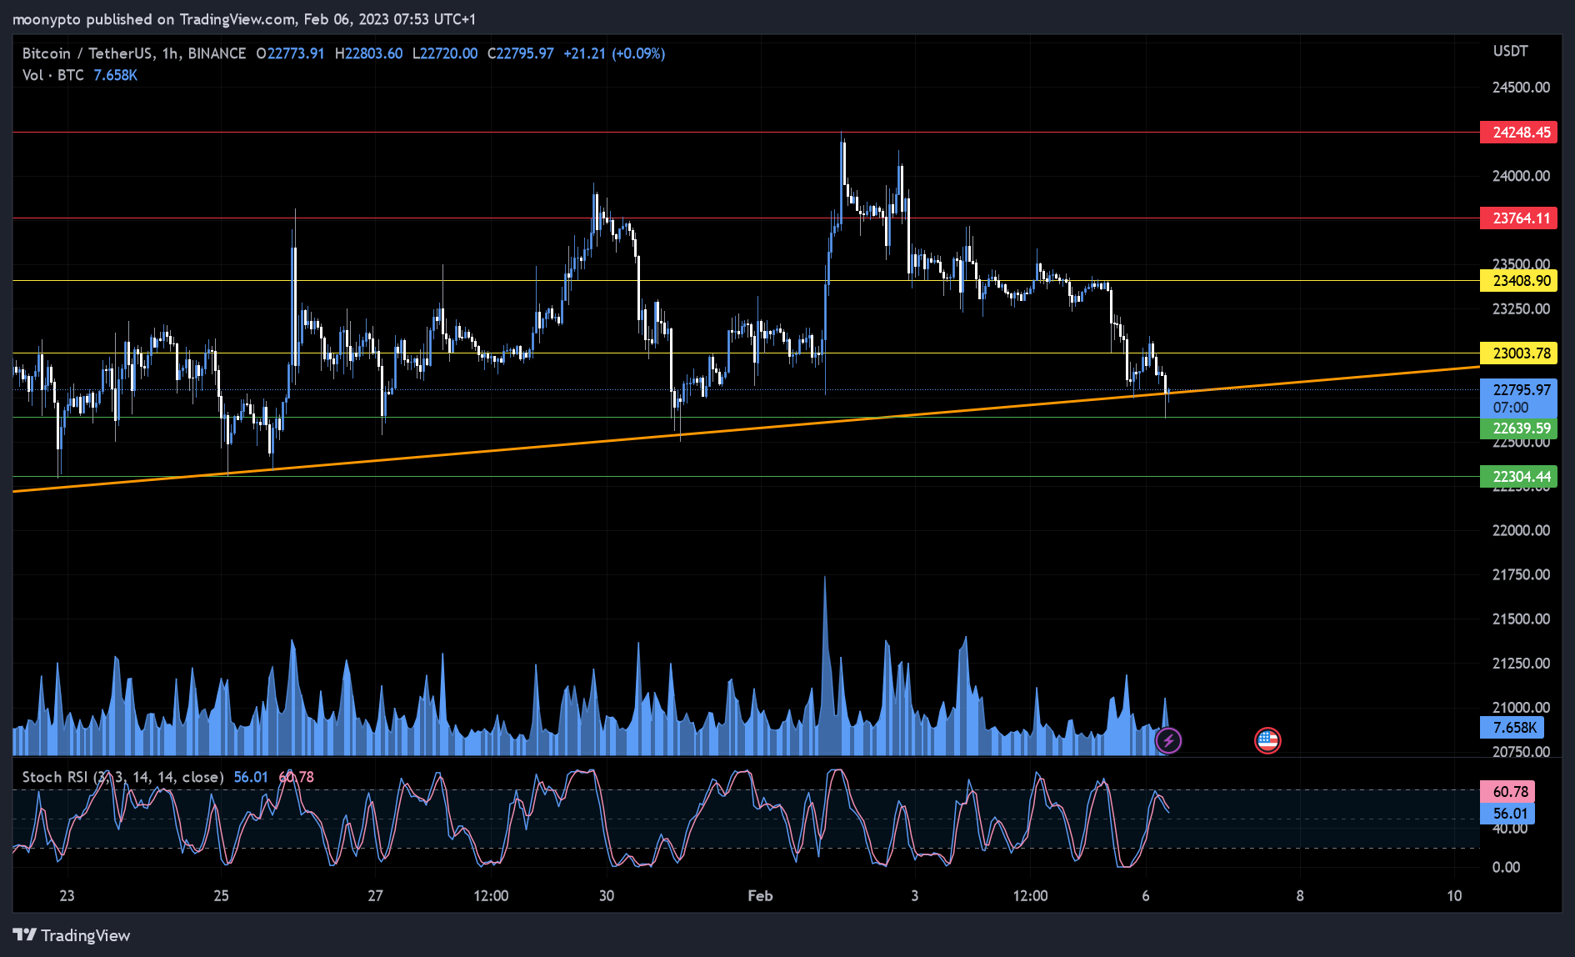Click the Vol · BTC indicator legend

[x=53, y=75]
